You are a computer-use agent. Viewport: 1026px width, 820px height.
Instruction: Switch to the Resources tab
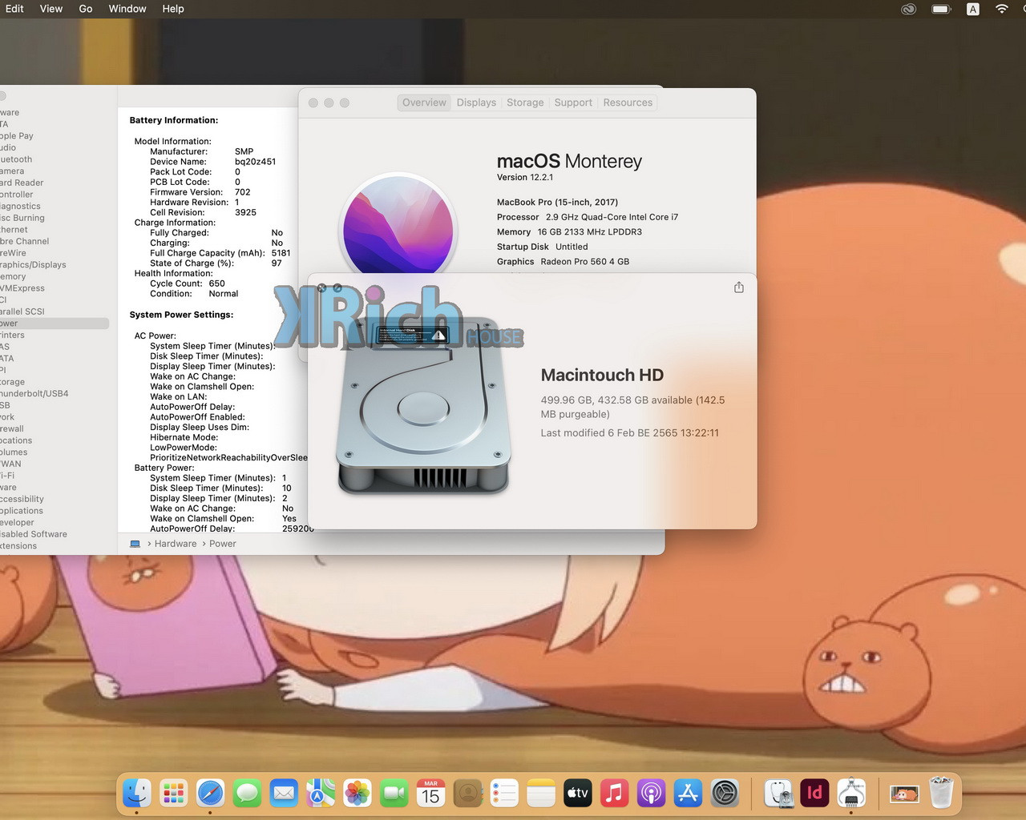click(x=628, y=102)
